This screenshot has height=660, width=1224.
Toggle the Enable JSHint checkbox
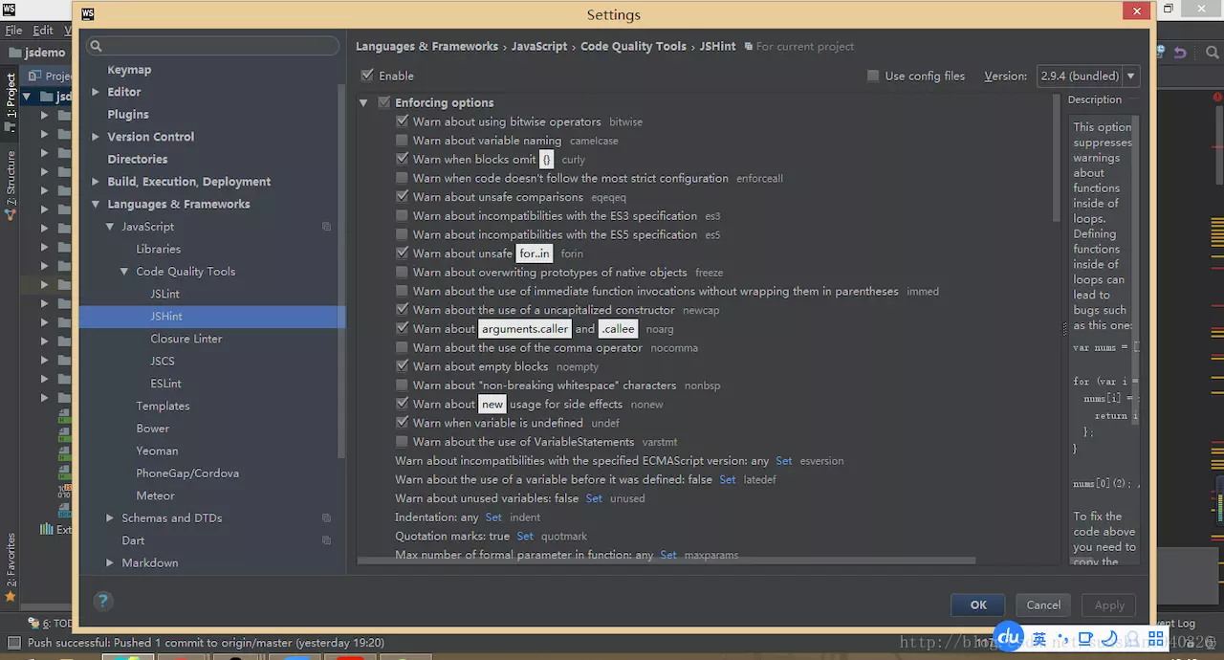(367, 76)
